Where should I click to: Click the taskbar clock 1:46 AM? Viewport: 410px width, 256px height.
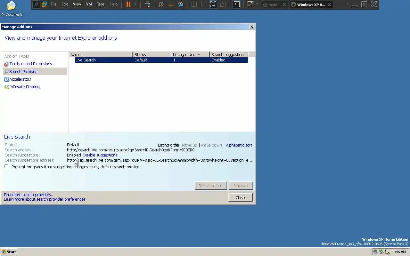[x=399, y=252]
